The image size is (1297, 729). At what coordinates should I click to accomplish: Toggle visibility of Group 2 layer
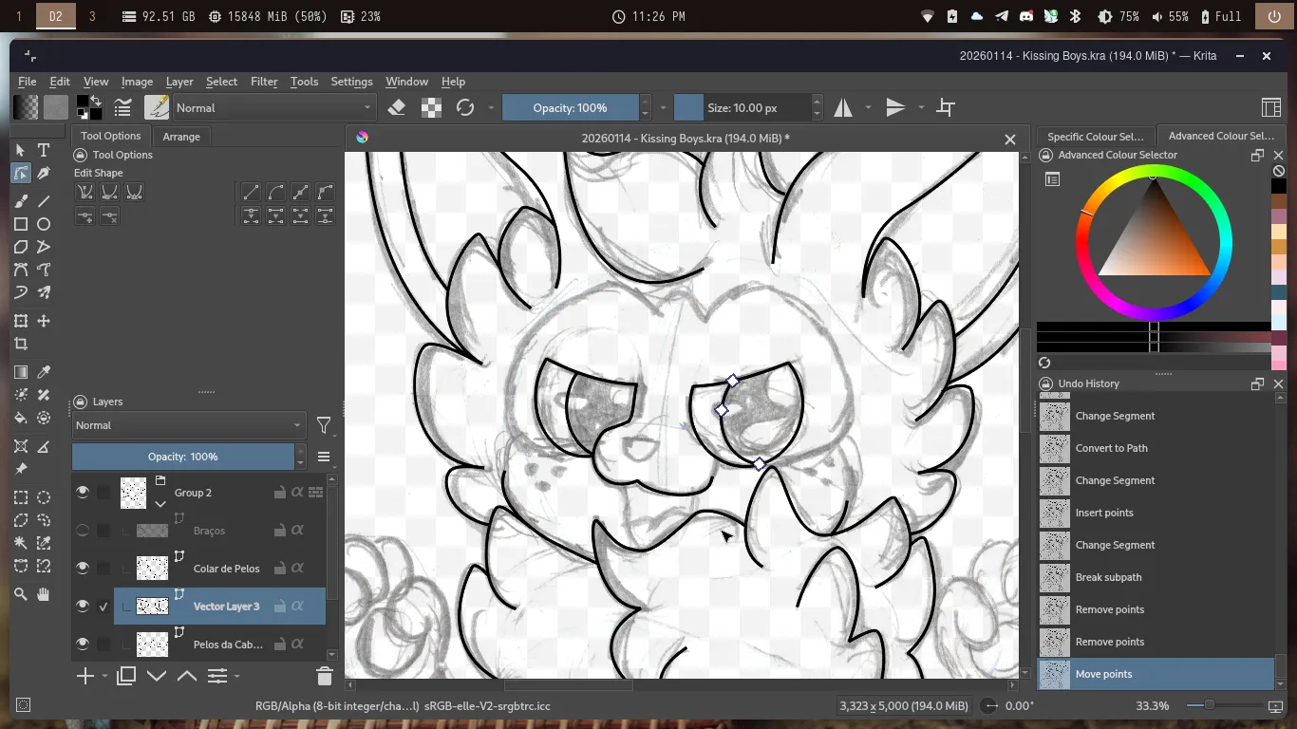pyautogui.click(x=83, y=492)
